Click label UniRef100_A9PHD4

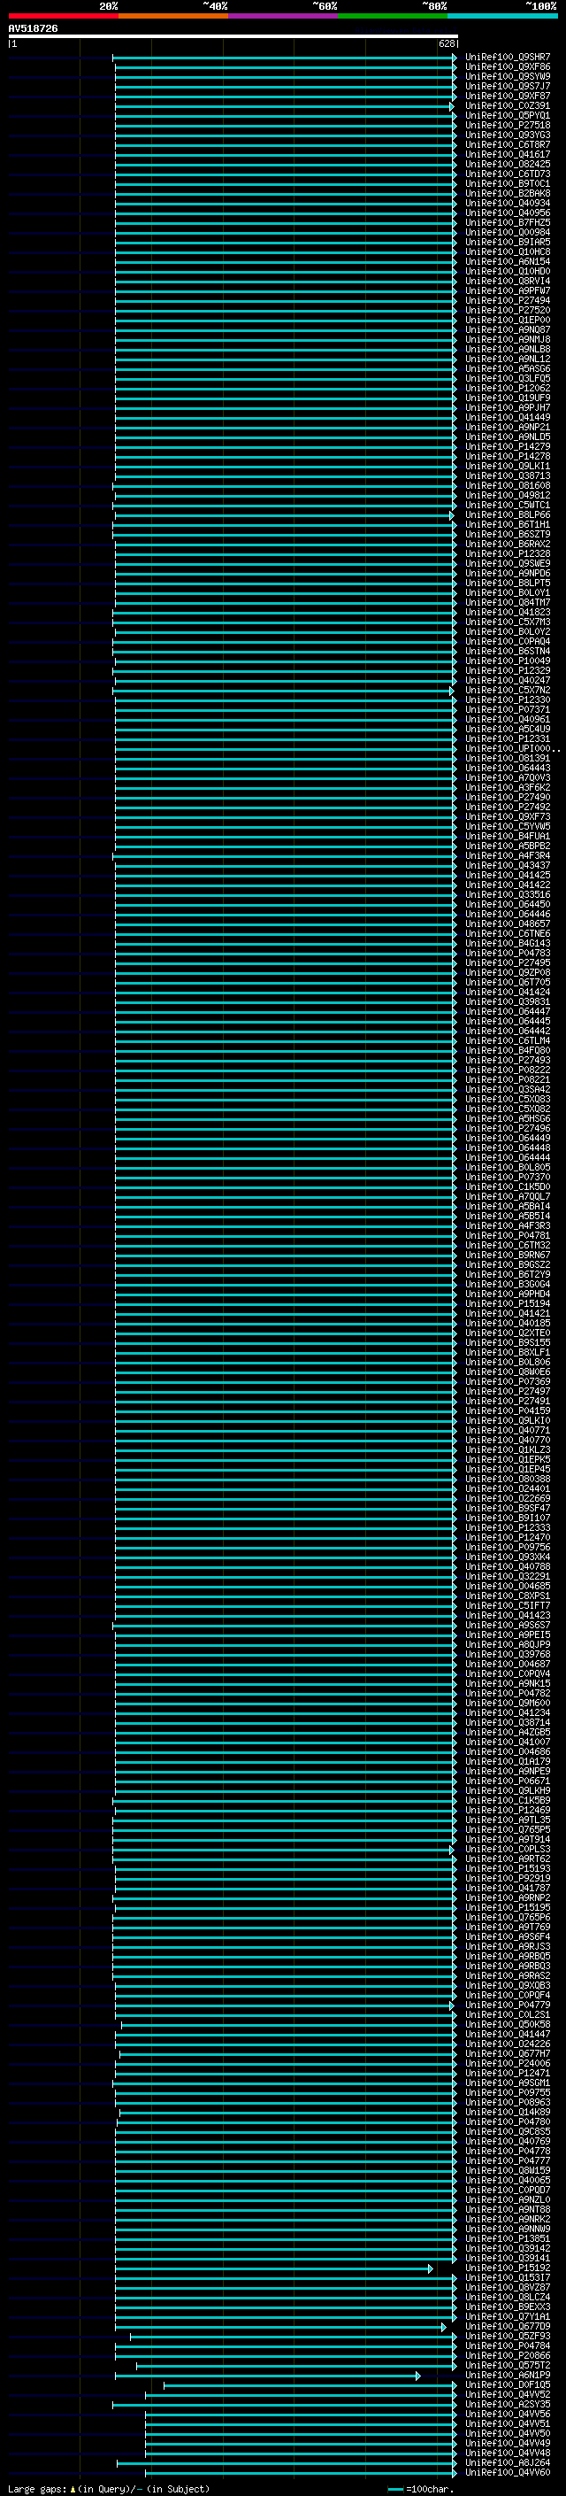[507, 1294]
